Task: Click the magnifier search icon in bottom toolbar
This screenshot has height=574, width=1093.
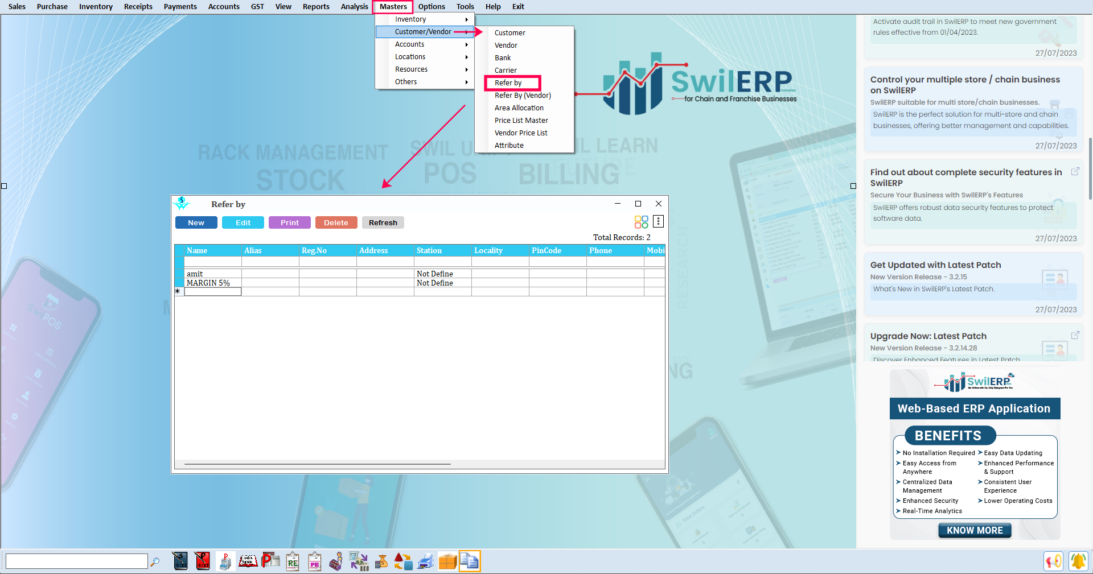Action: tap(155, 562)
